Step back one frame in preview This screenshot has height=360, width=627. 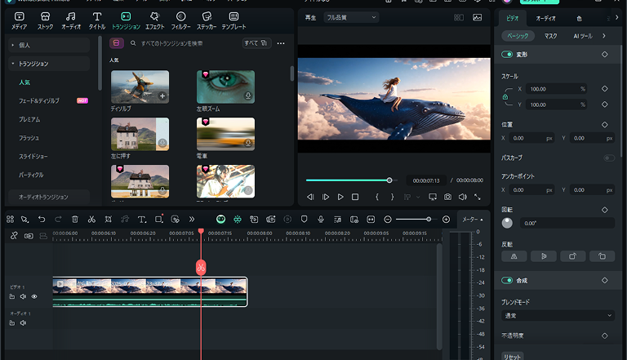(310, 197)
